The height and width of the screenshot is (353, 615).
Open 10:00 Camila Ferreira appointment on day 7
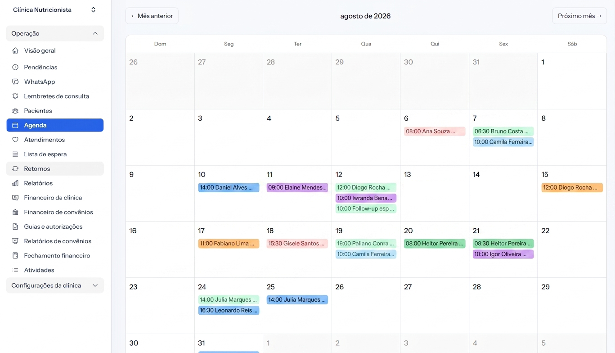click(x=503, y=142)
